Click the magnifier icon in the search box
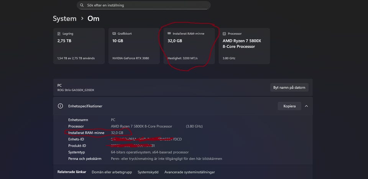 (x=82, y=5)
